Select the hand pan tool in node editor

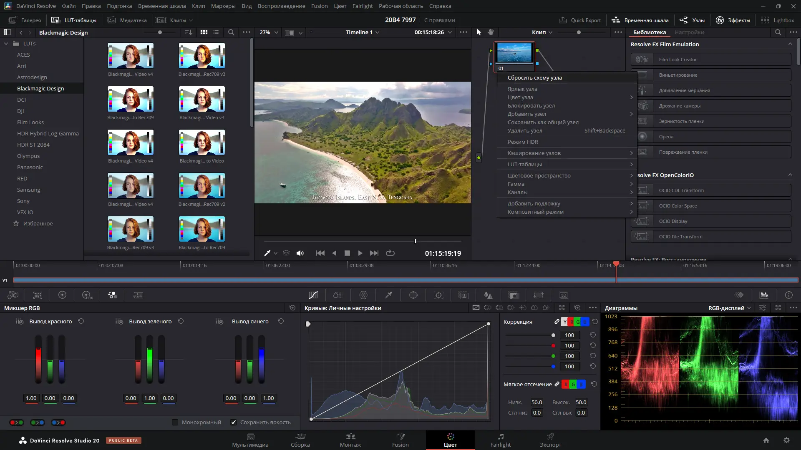click(491, 32)
